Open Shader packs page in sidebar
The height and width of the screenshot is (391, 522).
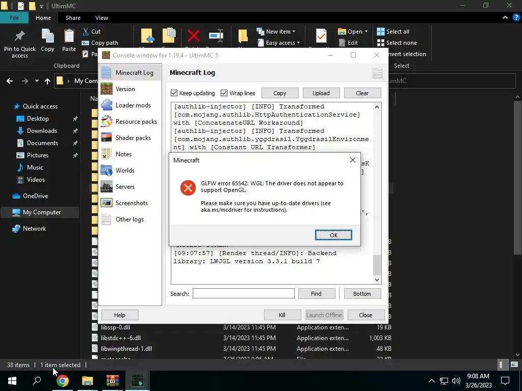tap(130, 137)
